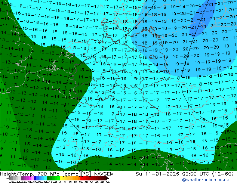
Task: Click the NAVGEM model name label
Action: pos(104,174)
